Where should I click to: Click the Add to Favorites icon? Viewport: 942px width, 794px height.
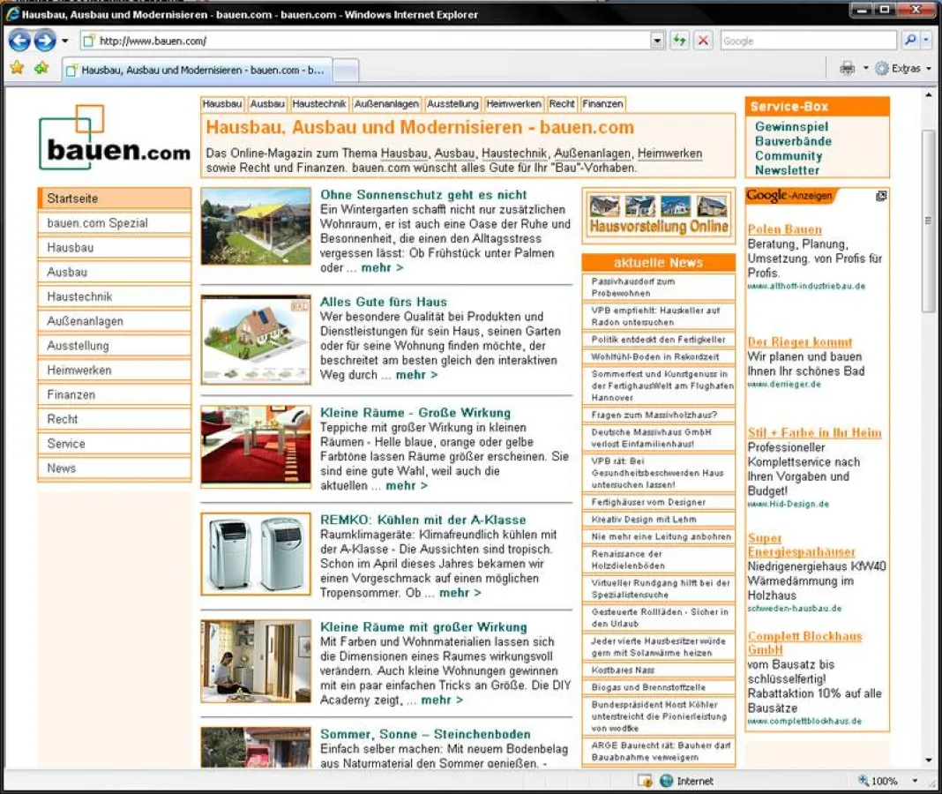[41, 68]
